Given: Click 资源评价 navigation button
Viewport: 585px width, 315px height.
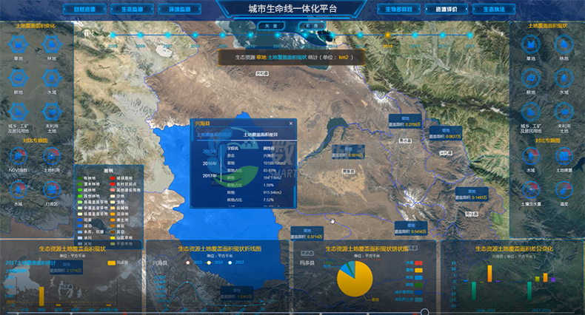Looking at the screenshot, I should [447, 9].
